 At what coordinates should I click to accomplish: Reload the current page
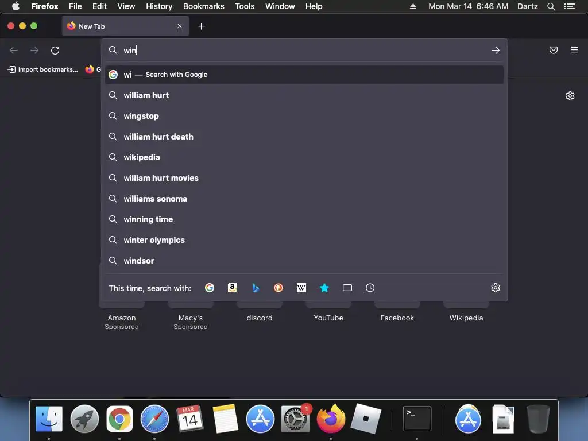(55, 51)
